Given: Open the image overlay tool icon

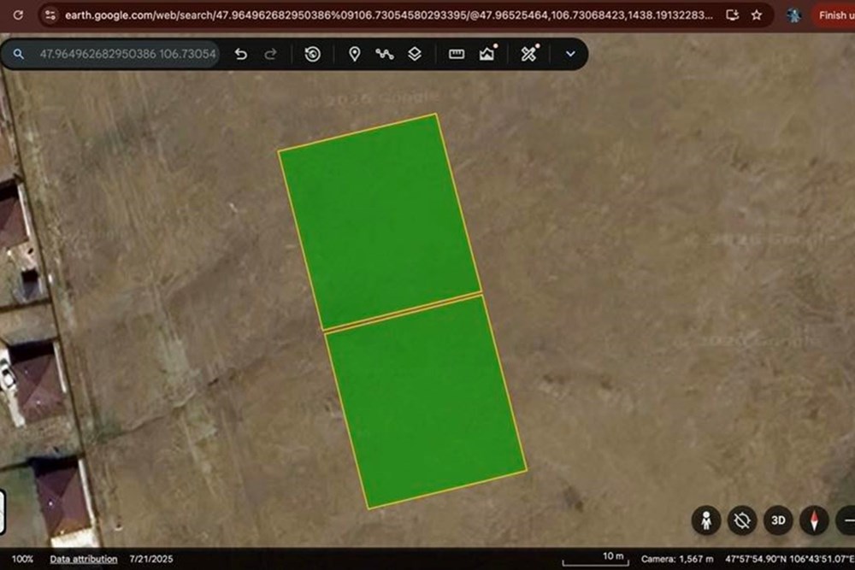Looking at the screenshot, I should click(487, 53).
